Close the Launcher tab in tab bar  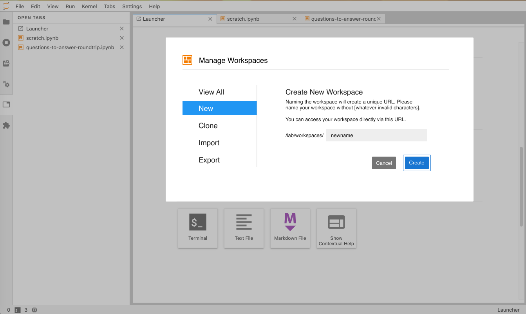[x=210, y=19]
